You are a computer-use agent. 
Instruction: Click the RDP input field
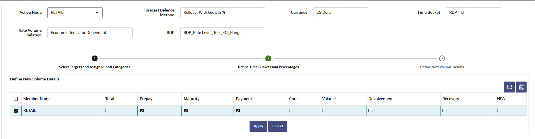pos(222,33)
